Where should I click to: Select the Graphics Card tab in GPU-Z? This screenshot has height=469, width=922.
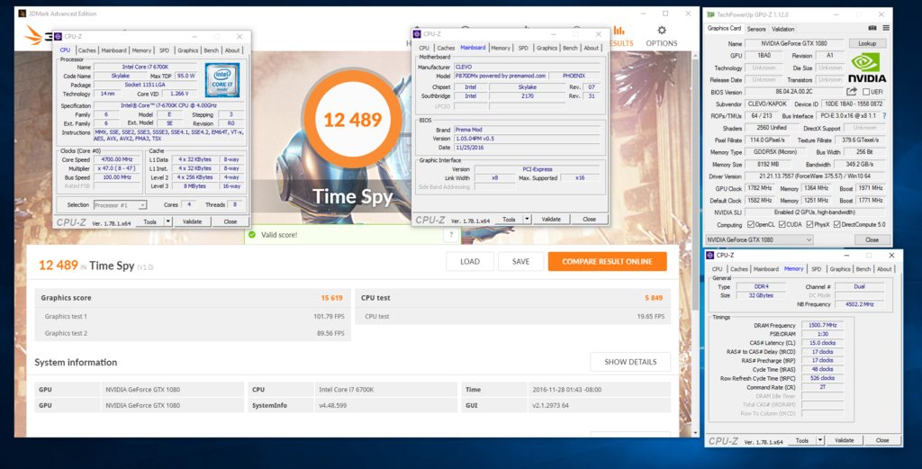724,28
